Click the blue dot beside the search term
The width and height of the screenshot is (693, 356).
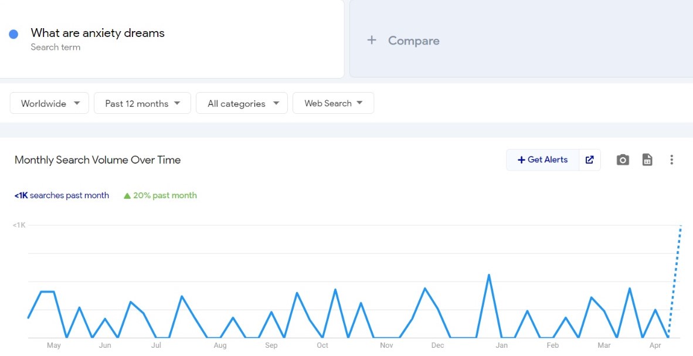(x=13, y=34)
